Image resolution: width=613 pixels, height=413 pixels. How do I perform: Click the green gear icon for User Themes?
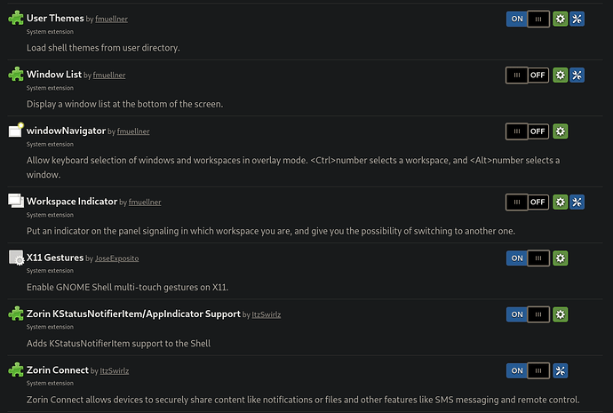click(x=560, y=19)
